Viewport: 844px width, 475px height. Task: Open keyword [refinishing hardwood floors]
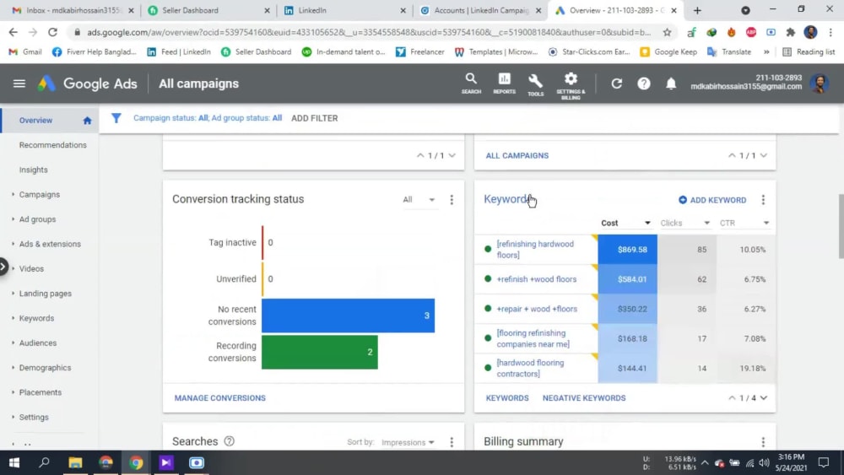pyautogui.click(x=535, y=250)
